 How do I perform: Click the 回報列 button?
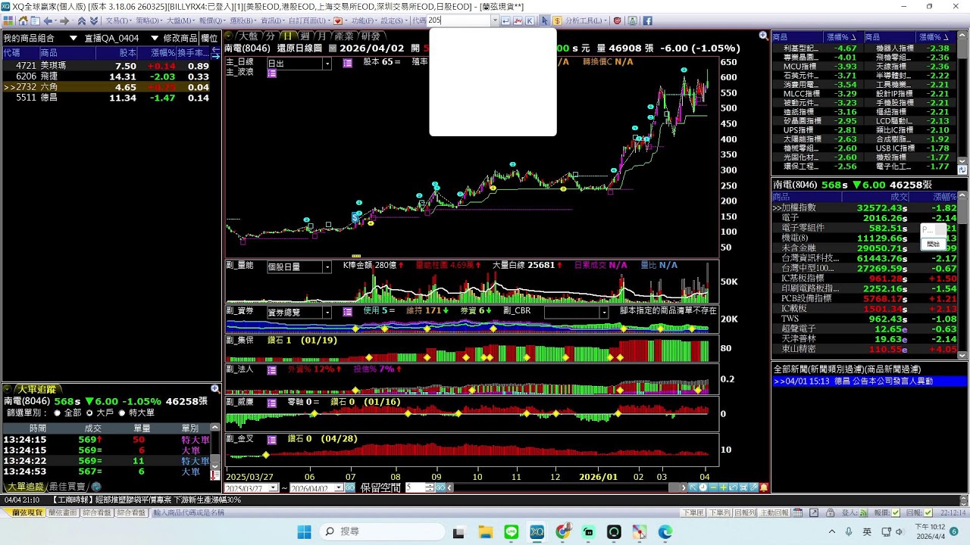(x=746, y=512)
